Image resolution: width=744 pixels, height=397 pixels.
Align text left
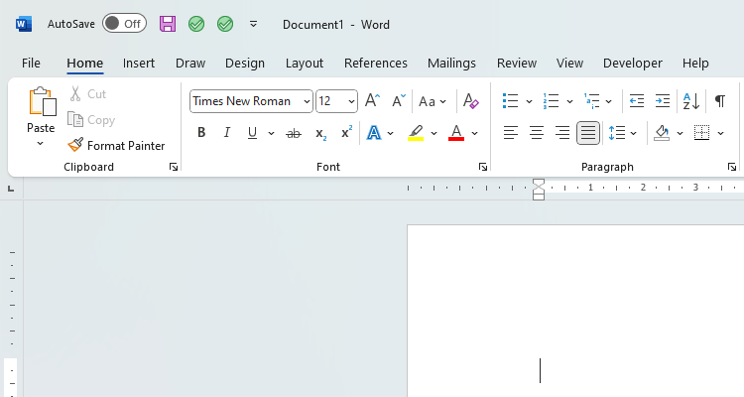(x=511, y=133)
